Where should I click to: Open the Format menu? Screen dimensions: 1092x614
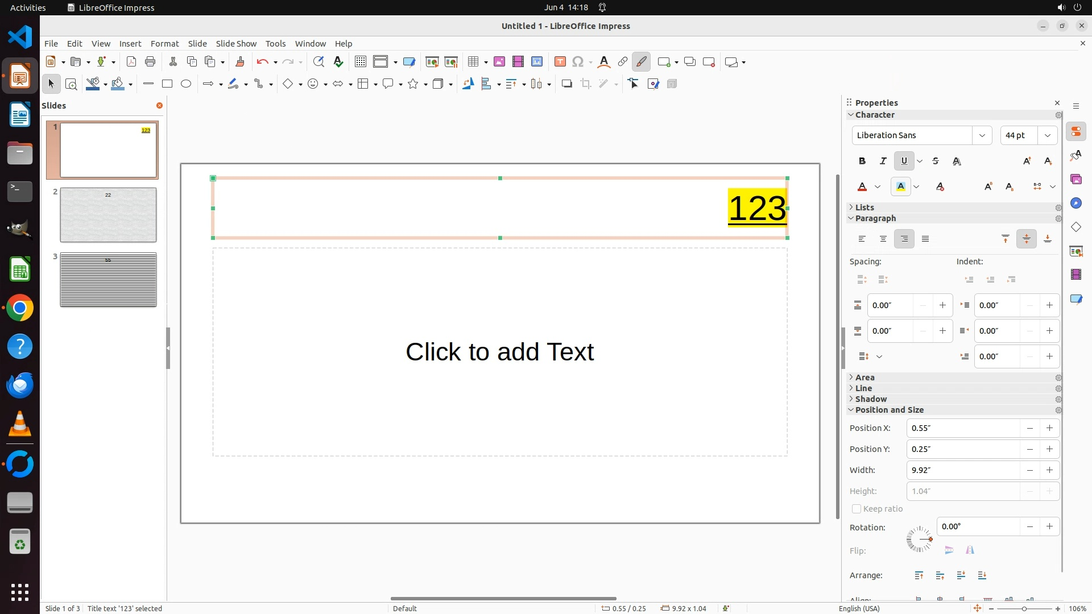164,44
